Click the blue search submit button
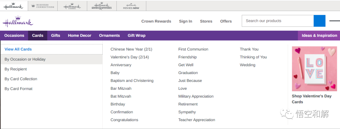 coord(319,21)
